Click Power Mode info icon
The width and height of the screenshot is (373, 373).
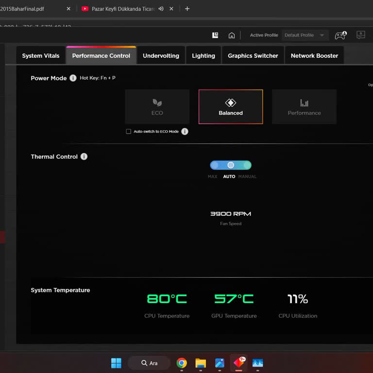coord(73,78)
